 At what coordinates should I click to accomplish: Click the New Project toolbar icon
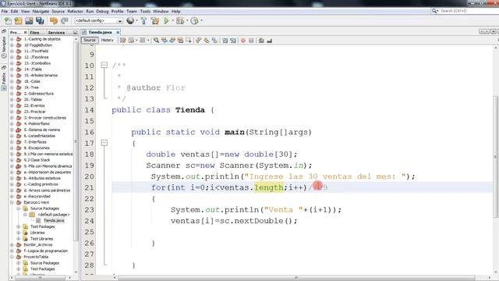(x=19, y=21)
